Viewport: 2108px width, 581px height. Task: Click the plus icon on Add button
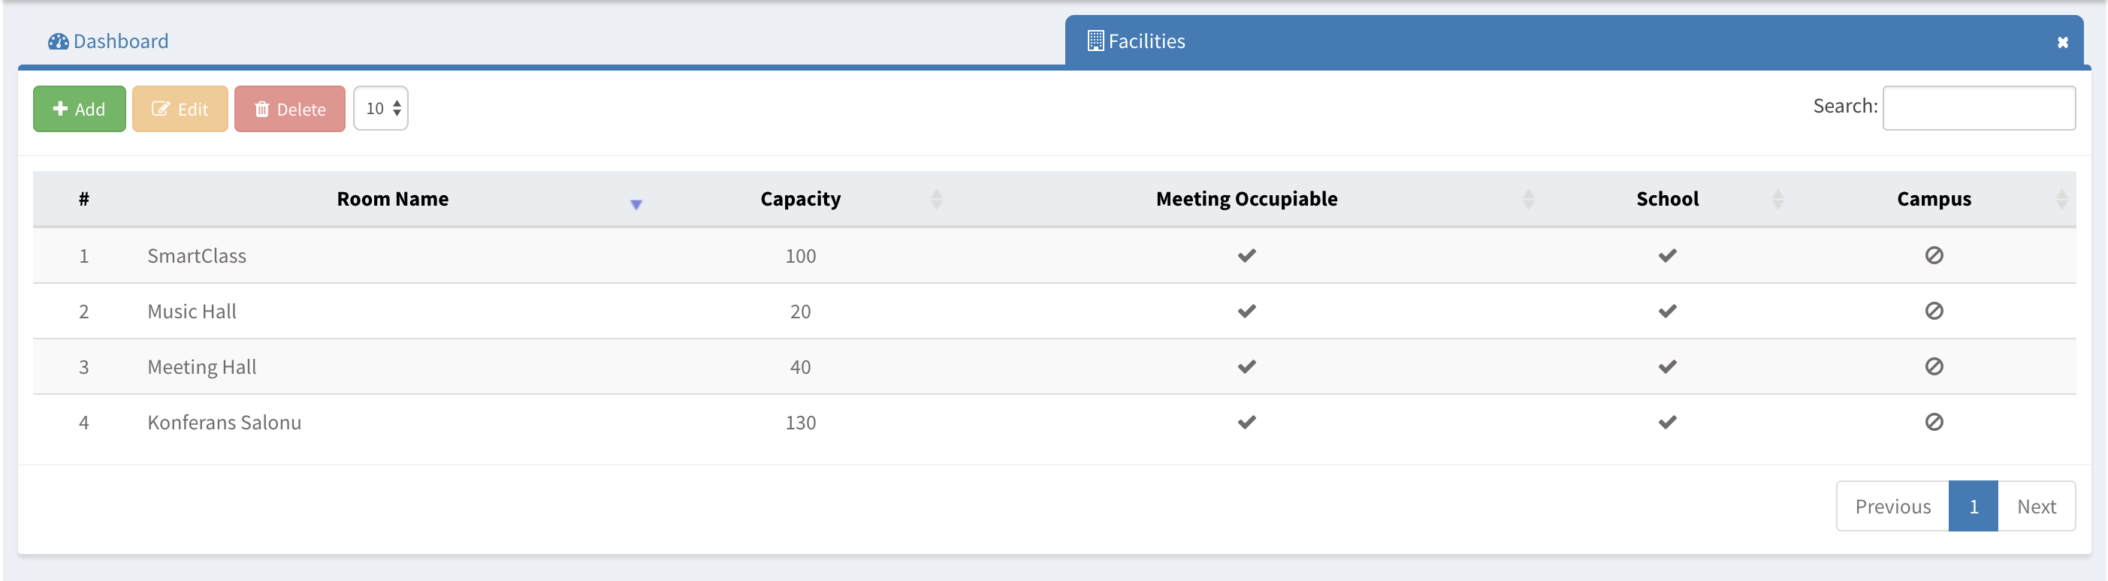61,109
